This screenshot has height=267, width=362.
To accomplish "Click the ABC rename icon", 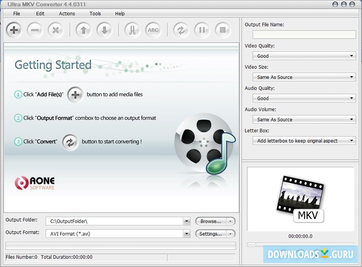I will [x=153, y=30].
